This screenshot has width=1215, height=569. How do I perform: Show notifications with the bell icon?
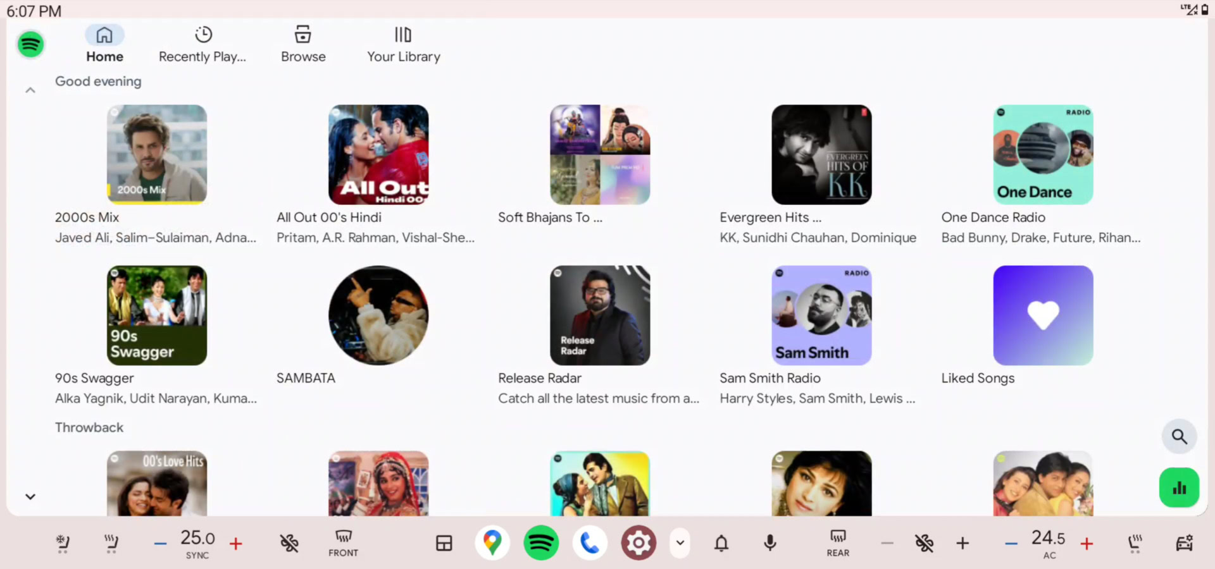click(721, 543)
